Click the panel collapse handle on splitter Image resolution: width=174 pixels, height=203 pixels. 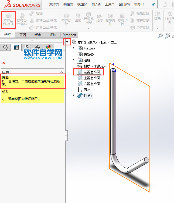pos(66,135)
